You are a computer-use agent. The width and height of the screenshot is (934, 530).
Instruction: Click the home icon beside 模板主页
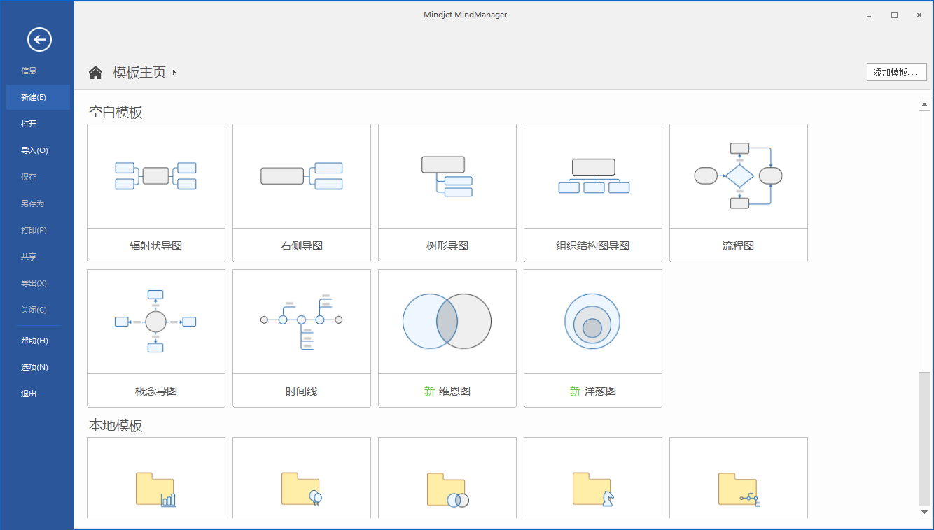[96, 72]
